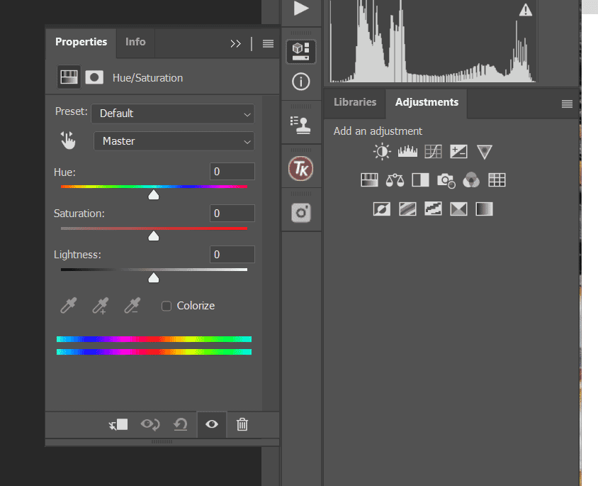The height and width of the screenshot is (486, 598).
Task: Switch to the Info tab
Action: [x=135, y=42]
